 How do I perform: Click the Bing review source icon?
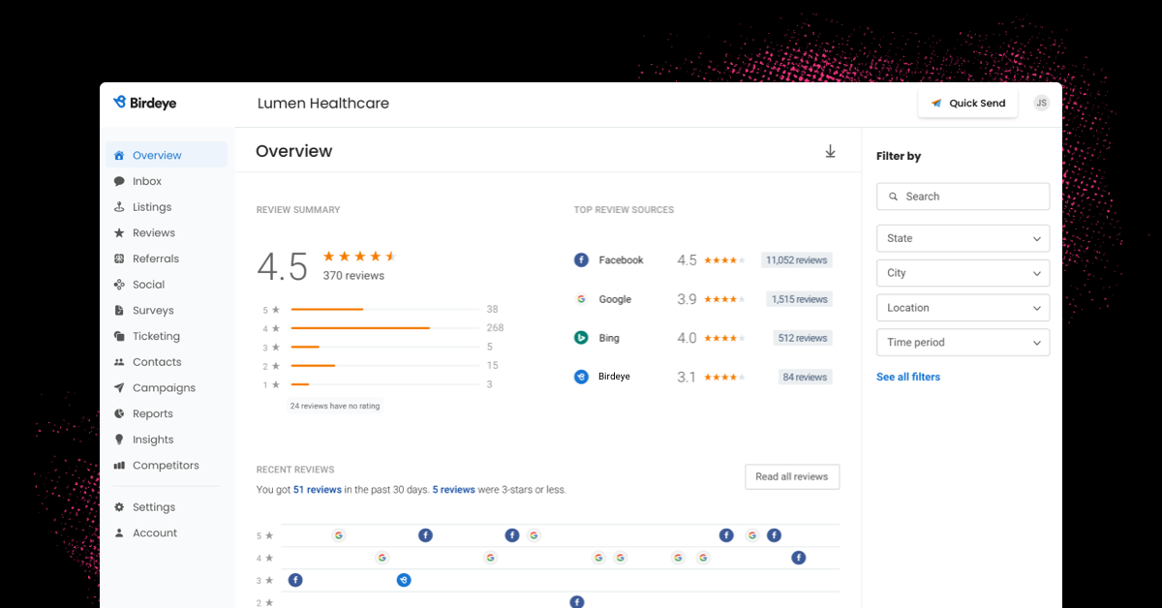coord(581,337)
